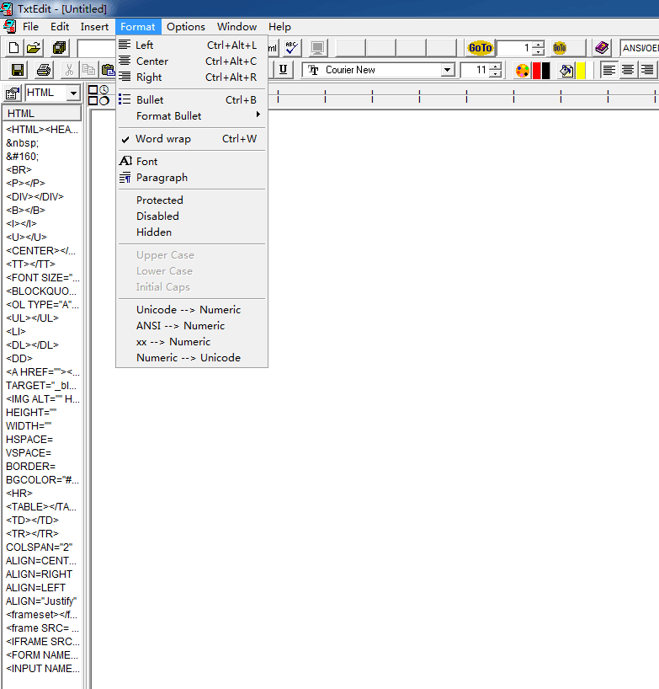Click the Save floppy disk icon
659x689 pixels.
click(18, 70)
